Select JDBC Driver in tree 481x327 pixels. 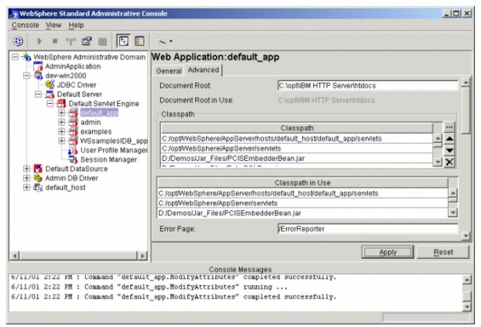click(77, 84)
